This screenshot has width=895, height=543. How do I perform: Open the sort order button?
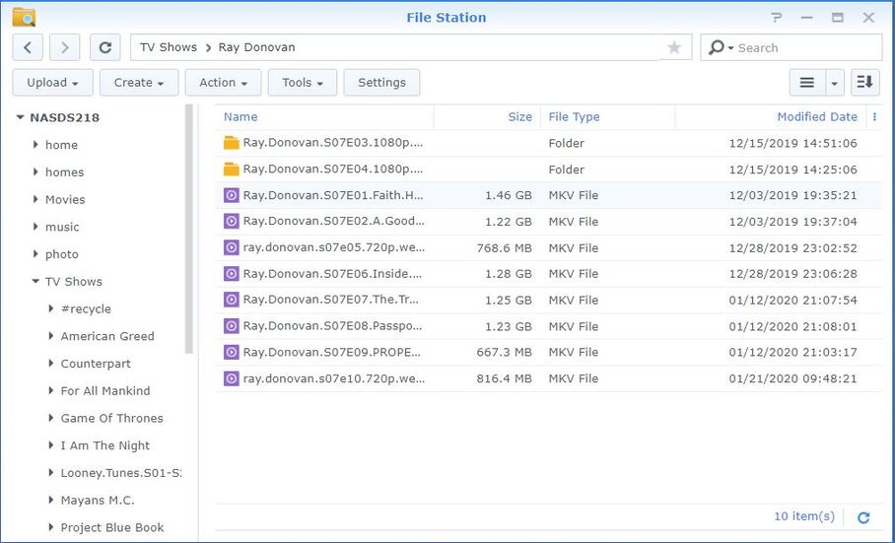click(865, 83)
